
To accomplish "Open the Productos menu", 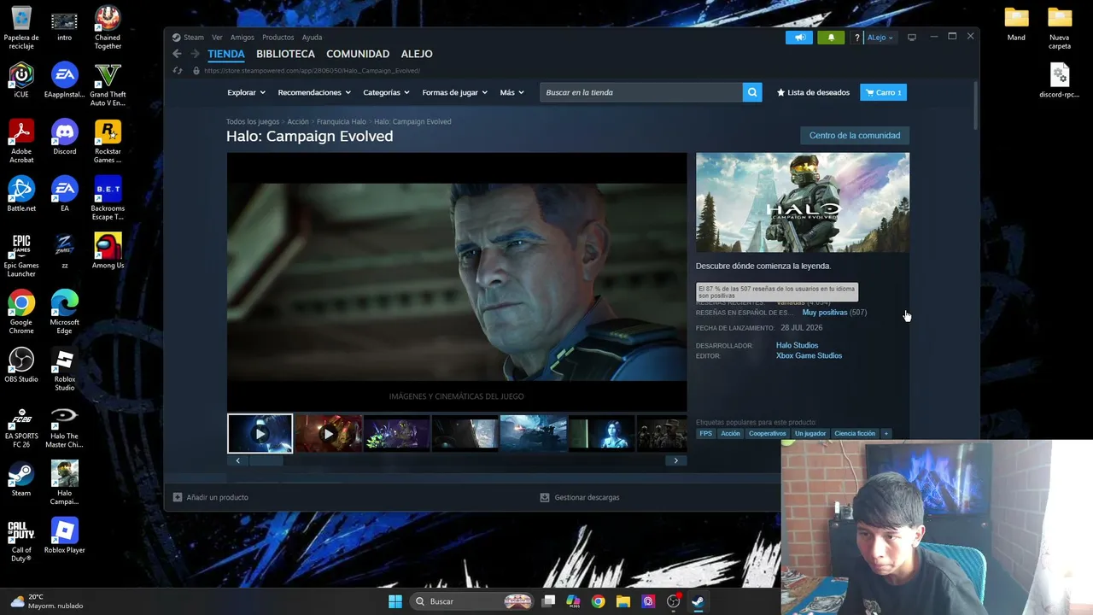I will [278, 38].
